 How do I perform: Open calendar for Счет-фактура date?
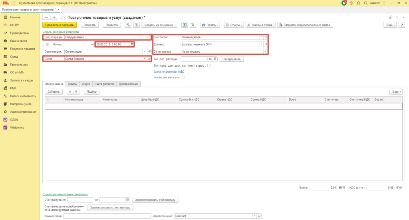[127, 200]
